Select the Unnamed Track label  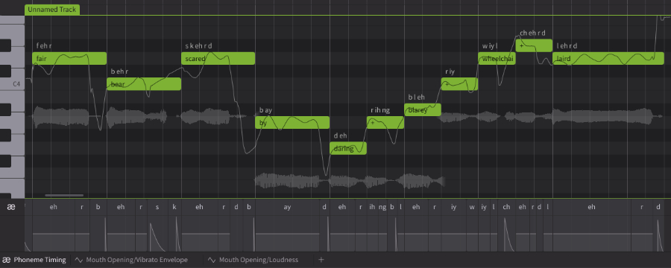pos(52,10)
